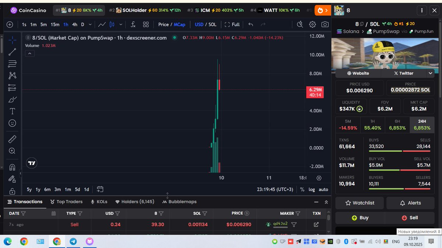Screen dimensions: 442x248
Task: Toggle stay in drawing mode
Action: pyautogui.click(x=12, y=179)
